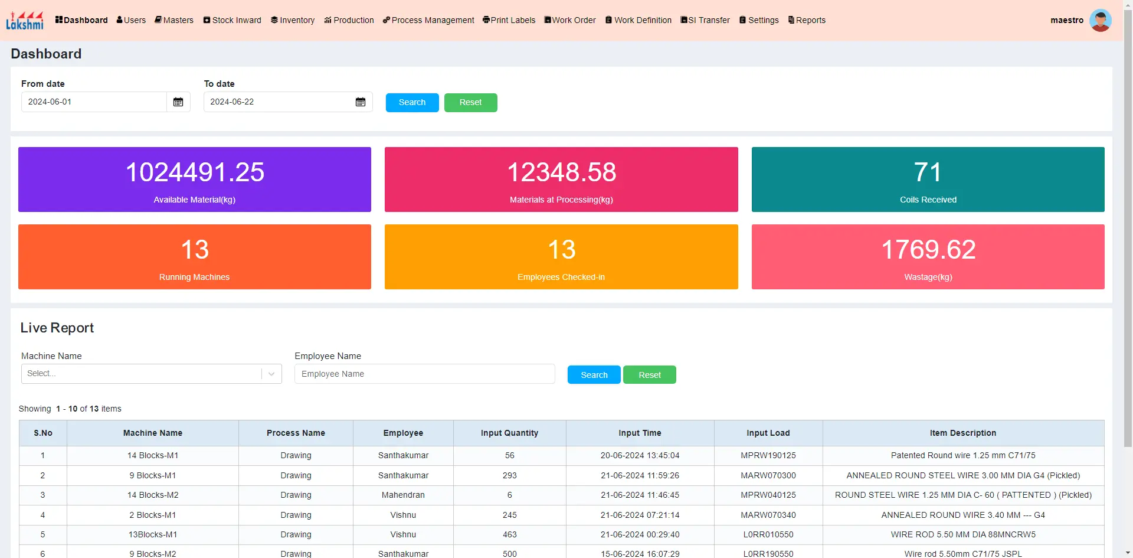Click the Input Time column header

[x=640, y=433]
